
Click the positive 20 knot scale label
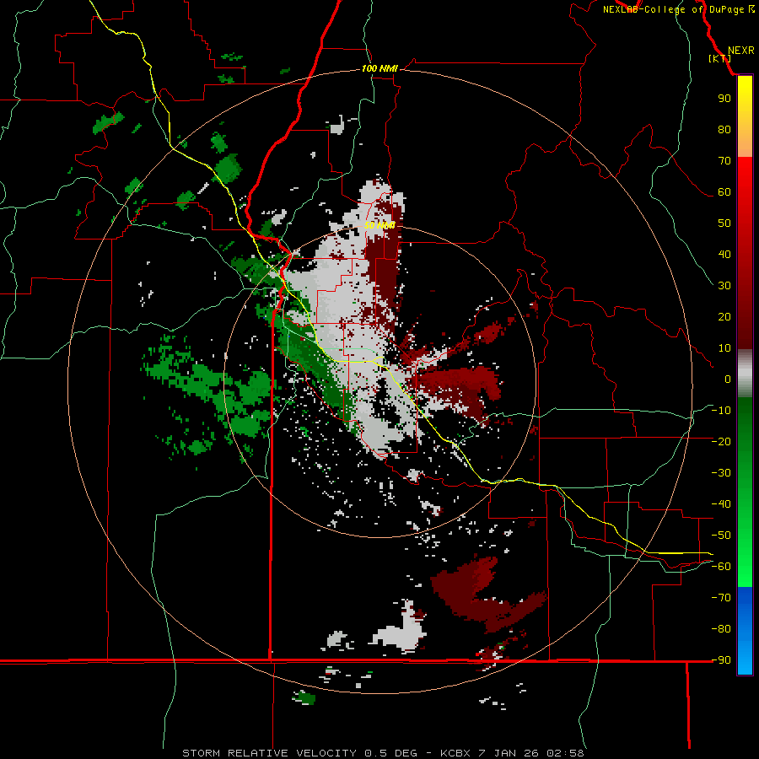[724, 317]
